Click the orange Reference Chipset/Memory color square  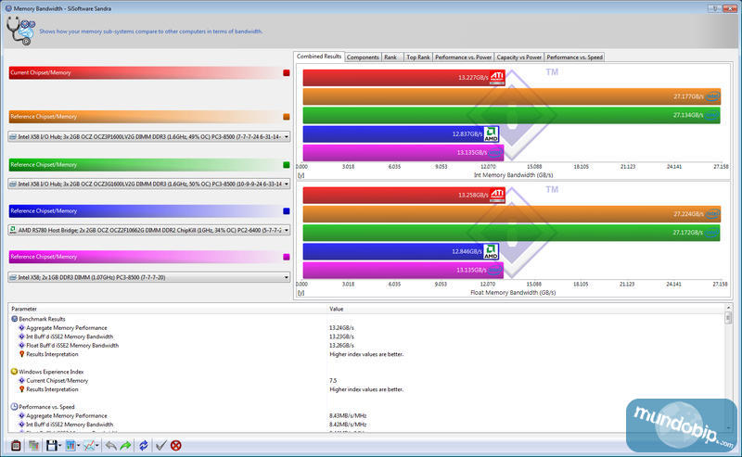287,117
